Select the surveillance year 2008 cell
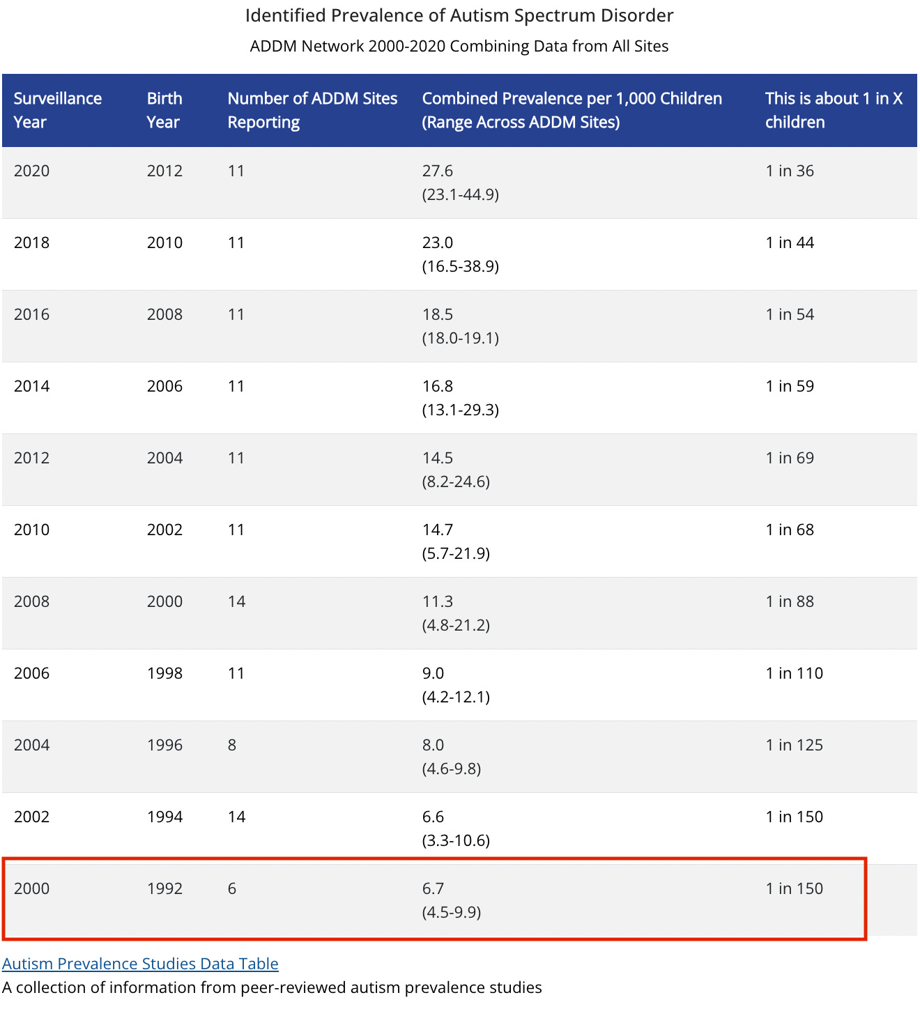Viewport: 920px width, 1009px height. pos(32,601)
